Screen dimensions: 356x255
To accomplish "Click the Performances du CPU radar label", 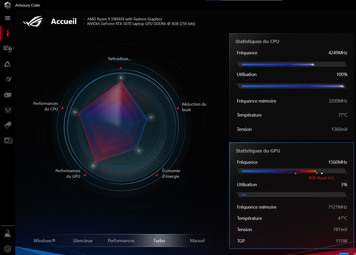I will click(x=46, y=106).
